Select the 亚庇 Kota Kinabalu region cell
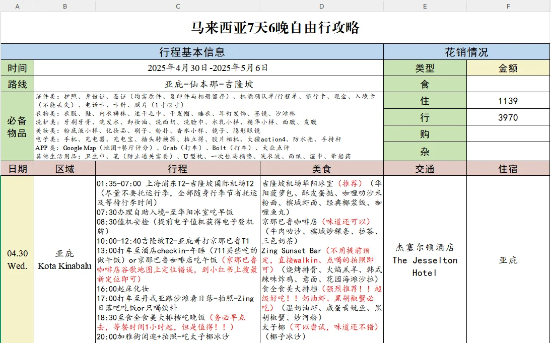The width and height of the screenshot is (551, 343). click(x=64, y=260)
